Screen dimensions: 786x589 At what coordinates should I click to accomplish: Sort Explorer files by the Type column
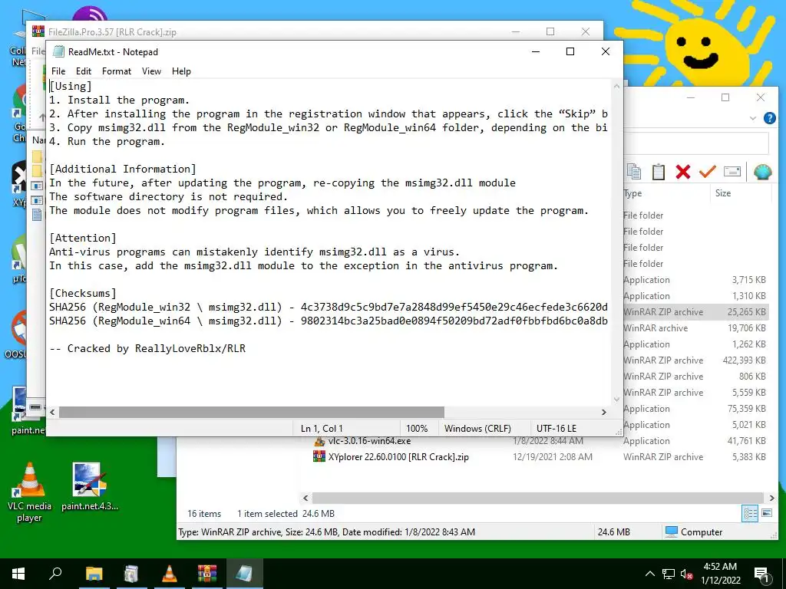tap(665, 193)
